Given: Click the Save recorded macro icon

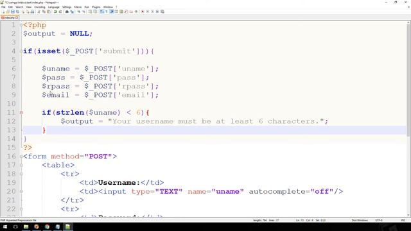Looking at the screenshot, I should click(x=162, y=12).
